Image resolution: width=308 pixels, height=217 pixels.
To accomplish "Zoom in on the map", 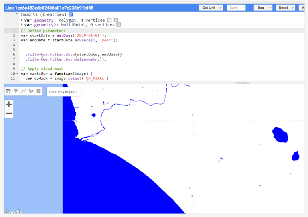I will pos(9,105).
